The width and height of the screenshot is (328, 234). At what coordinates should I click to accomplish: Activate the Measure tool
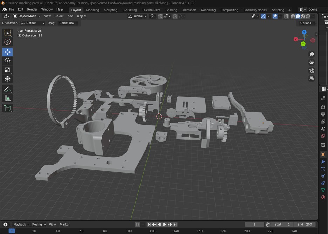tap(7, 98)
